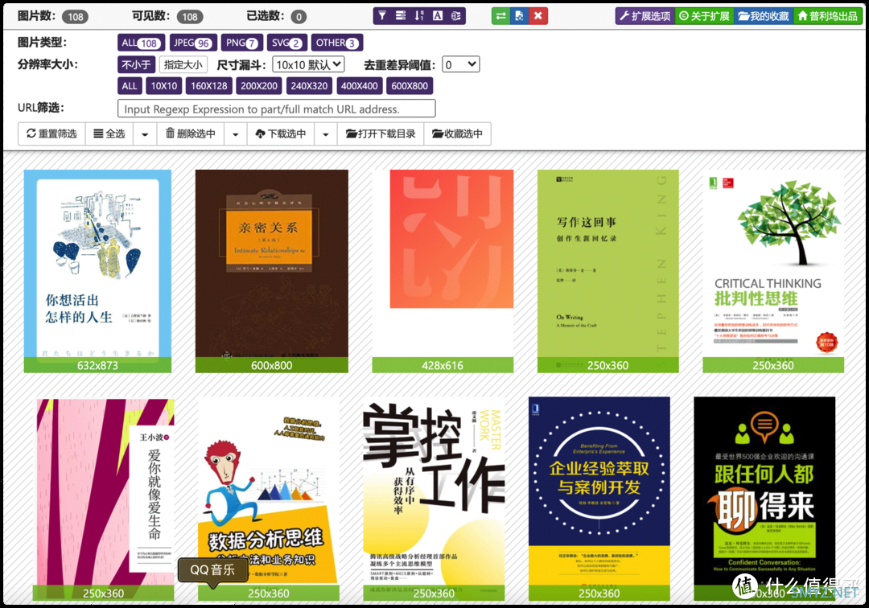869x608 pixels.
Task: Select 掌控工作 cover thumbnail
Action: (434, 499)
